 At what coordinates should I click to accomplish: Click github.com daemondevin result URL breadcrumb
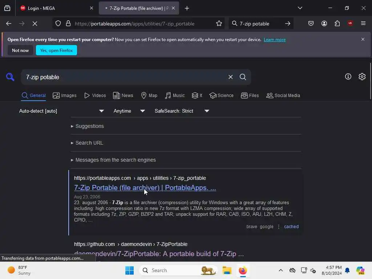pyautogui.click(x=131, y=244)
